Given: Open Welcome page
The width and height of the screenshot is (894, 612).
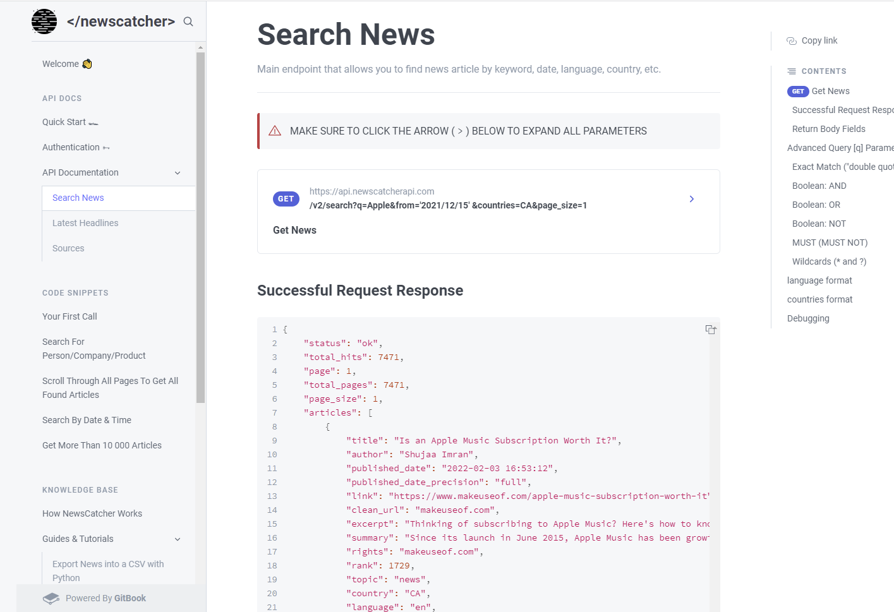Looking at the screenshot, I should click(x=67, y=64).
